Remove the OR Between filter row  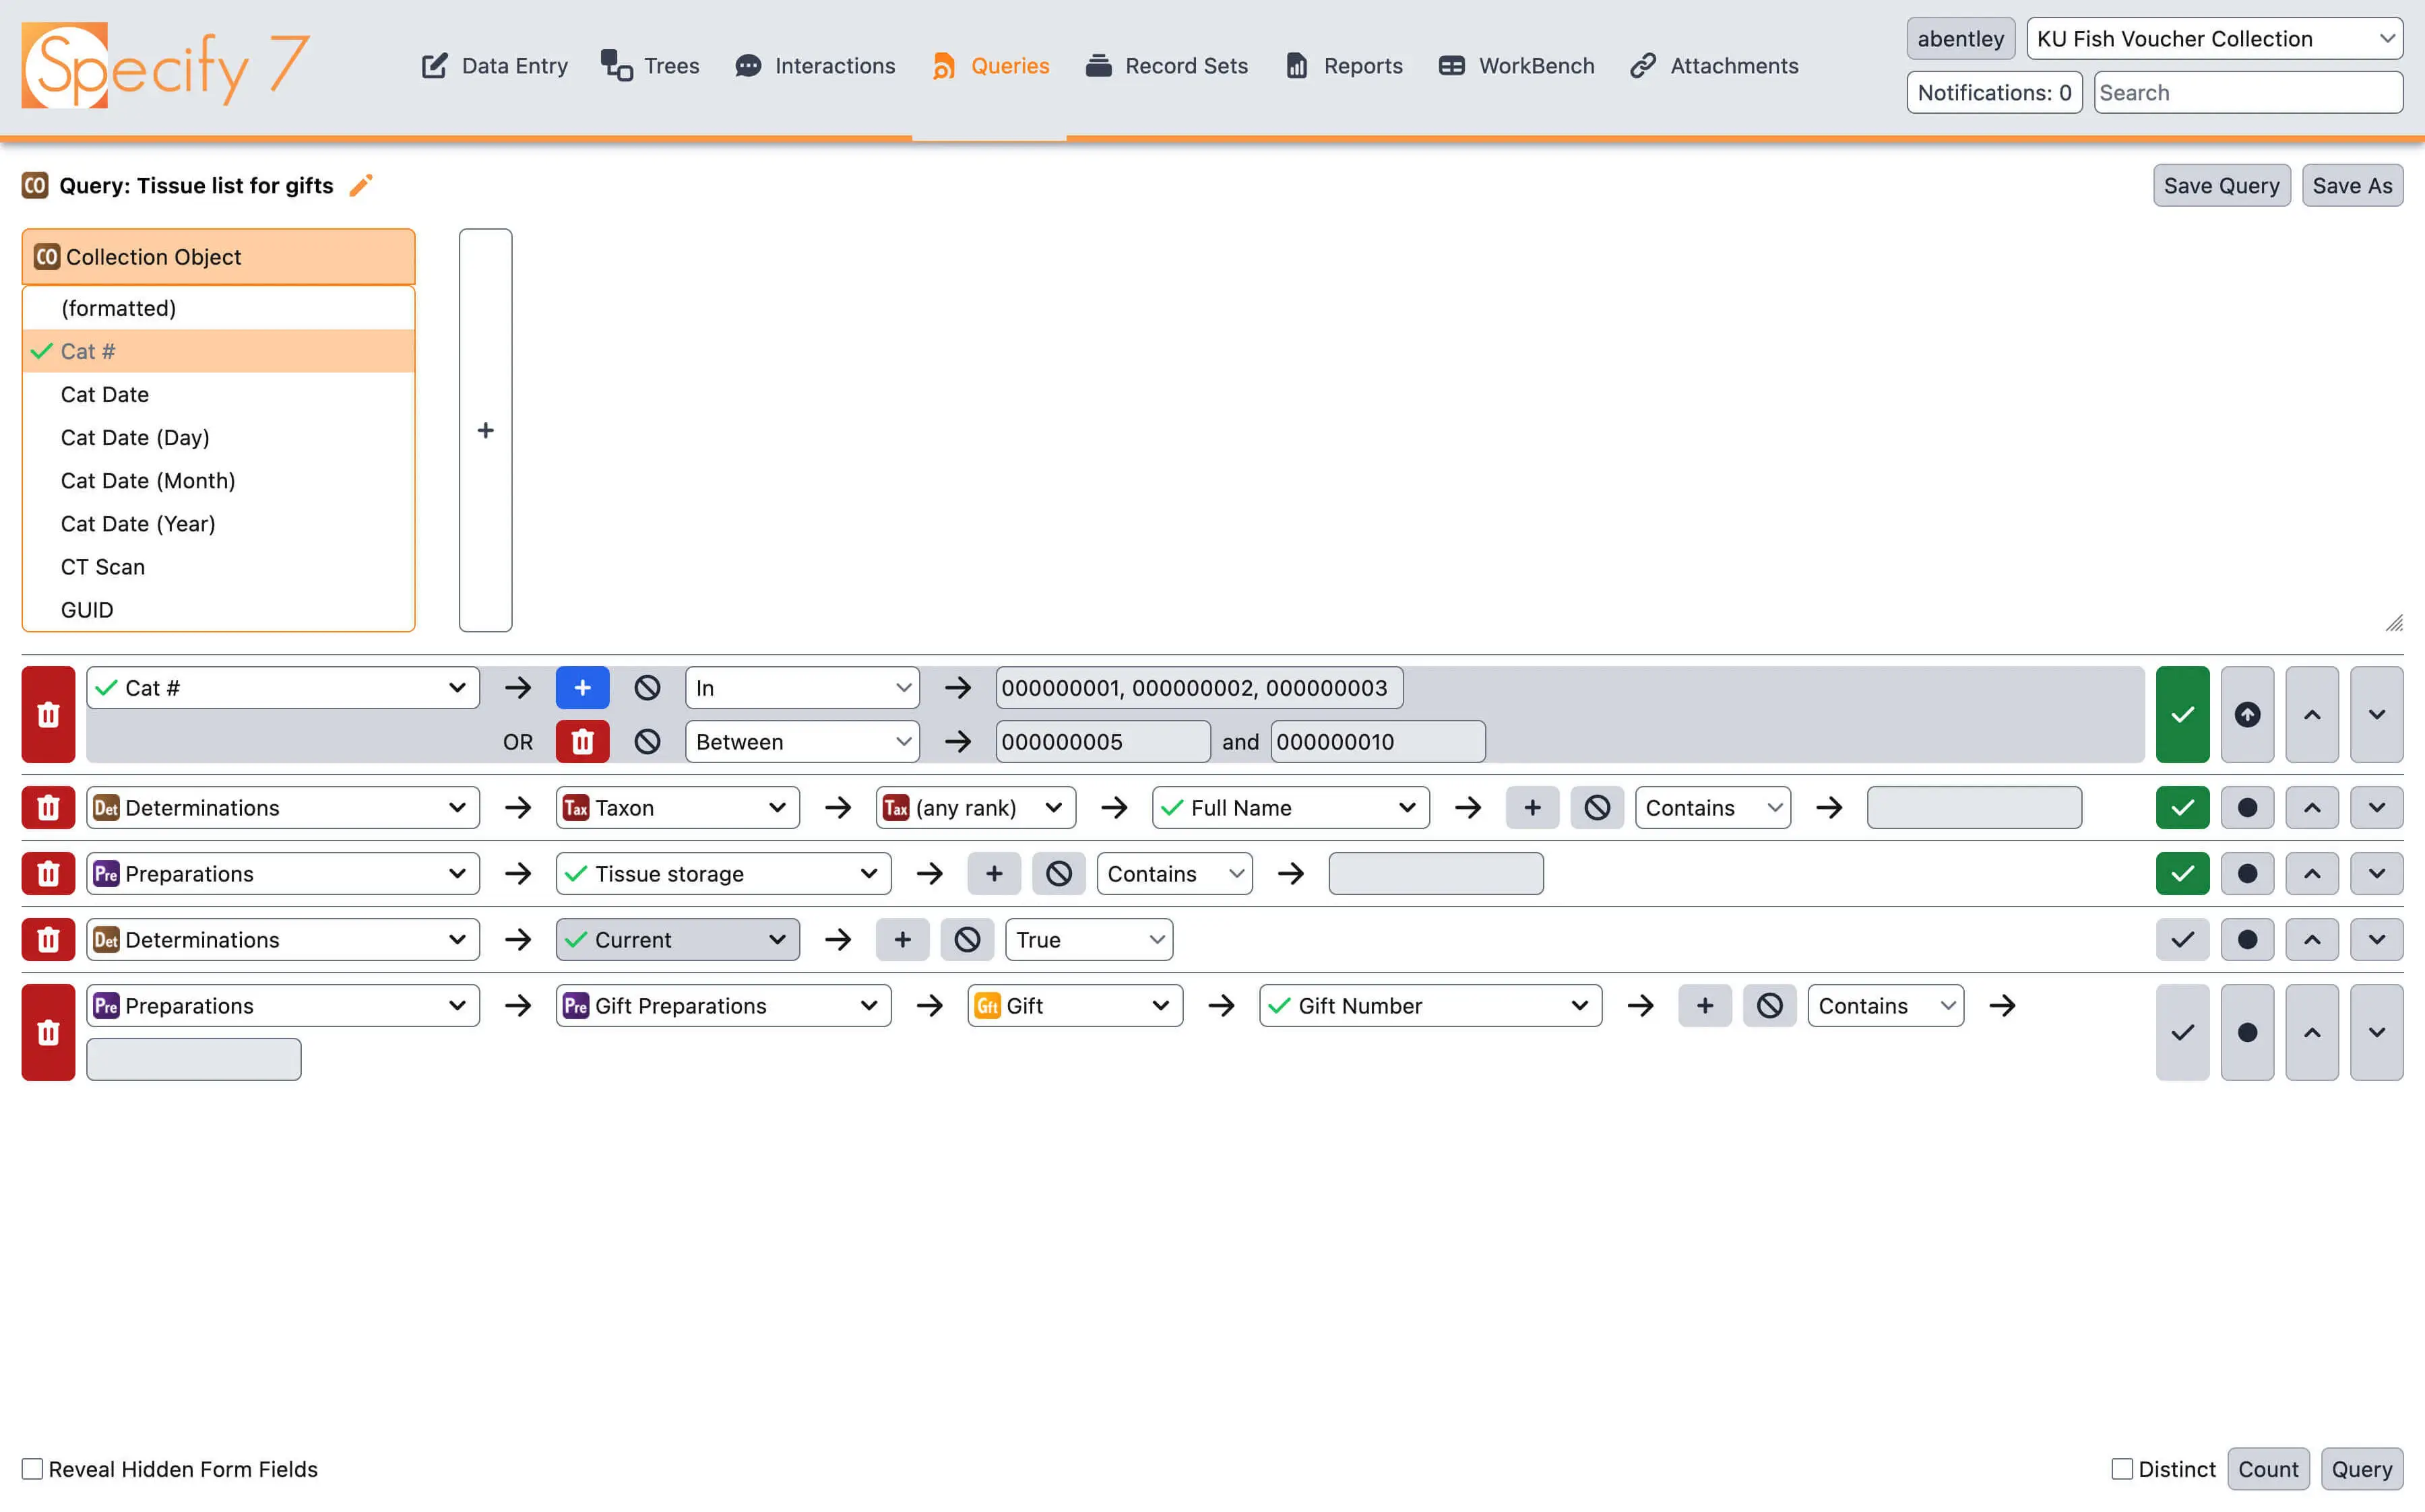click(x=582, y=742)
